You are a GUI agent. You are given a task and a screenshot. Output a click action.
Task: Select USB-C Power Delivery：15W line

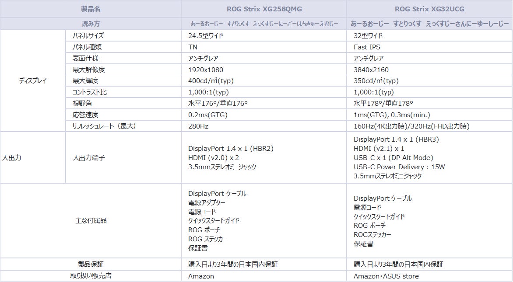tap(400, 167)
